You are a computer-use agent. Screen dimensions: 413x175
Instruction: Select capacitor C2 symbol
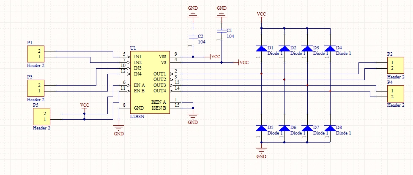[193, 37]
